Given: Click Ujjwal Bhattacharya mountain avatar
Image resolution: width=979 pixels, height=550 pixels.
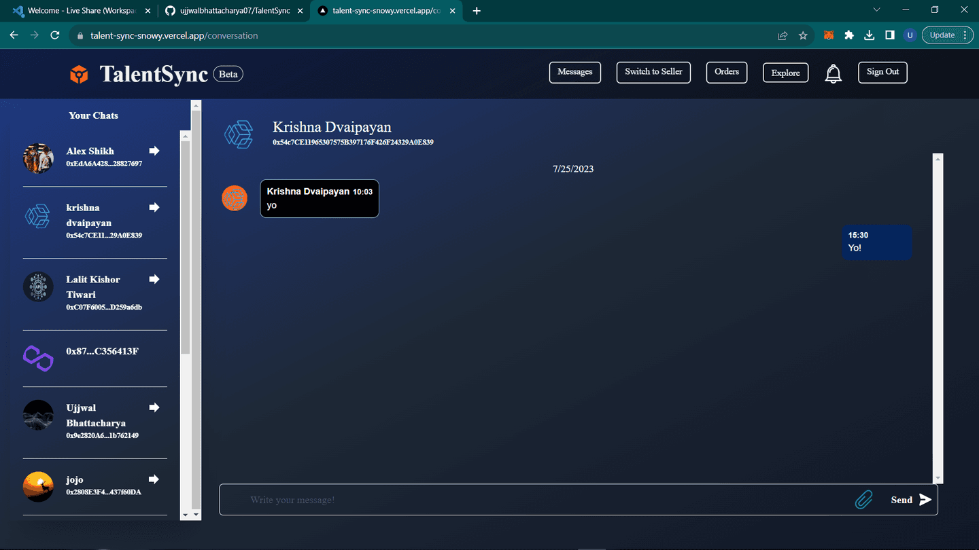Looking at the screenshot, I should 38,415.
